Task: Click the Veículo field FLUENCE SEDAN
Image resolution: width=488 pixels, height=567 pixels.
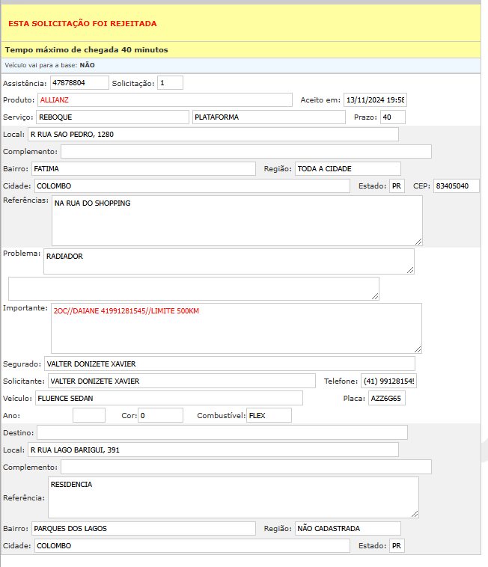Action: click(168, 399)
